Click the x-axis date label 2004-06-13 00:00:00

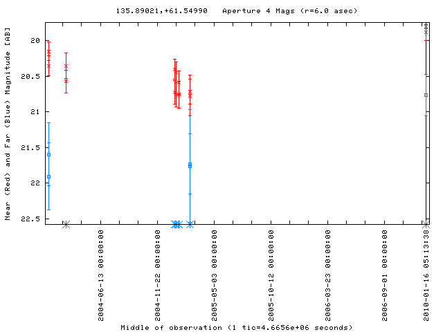[x=101, y=275]
